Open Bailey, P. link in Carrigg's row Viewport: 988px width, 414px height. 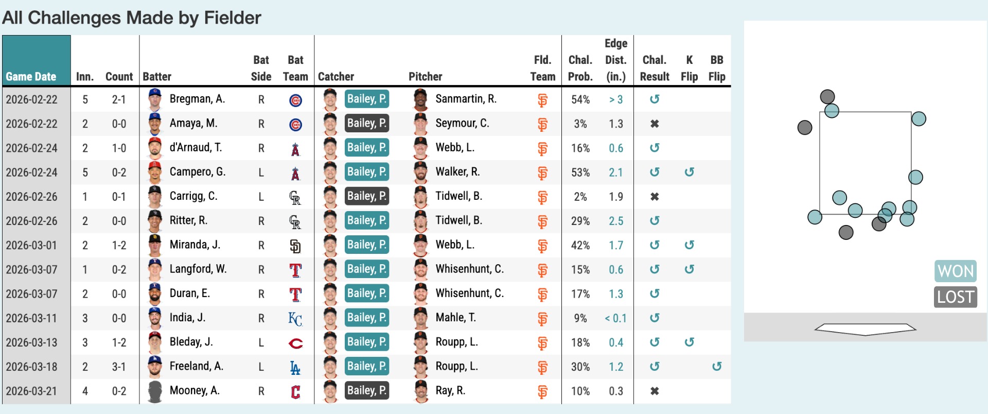pos(367,196)
